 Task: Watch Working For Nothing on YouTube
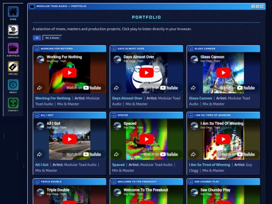(84, 88)
